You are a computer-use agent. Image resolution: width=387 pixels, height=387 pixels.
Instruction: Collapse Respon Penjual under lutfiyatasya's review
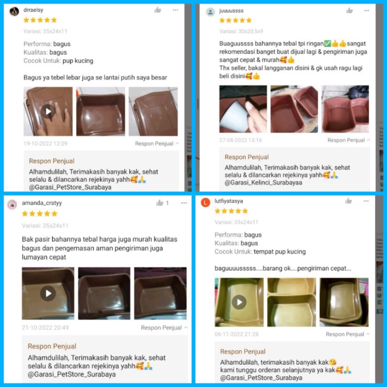[347, 334]
